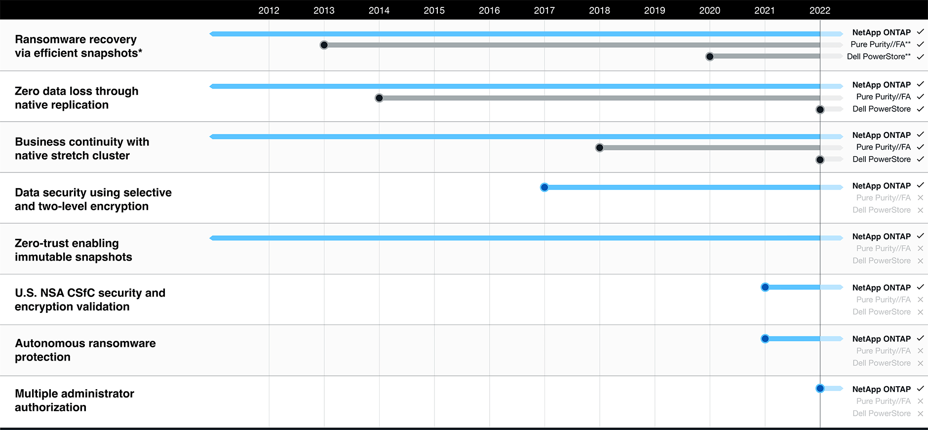Click 'Pure Purity//FA**' label in Ransomware recovery row

[x=881, y=44]
